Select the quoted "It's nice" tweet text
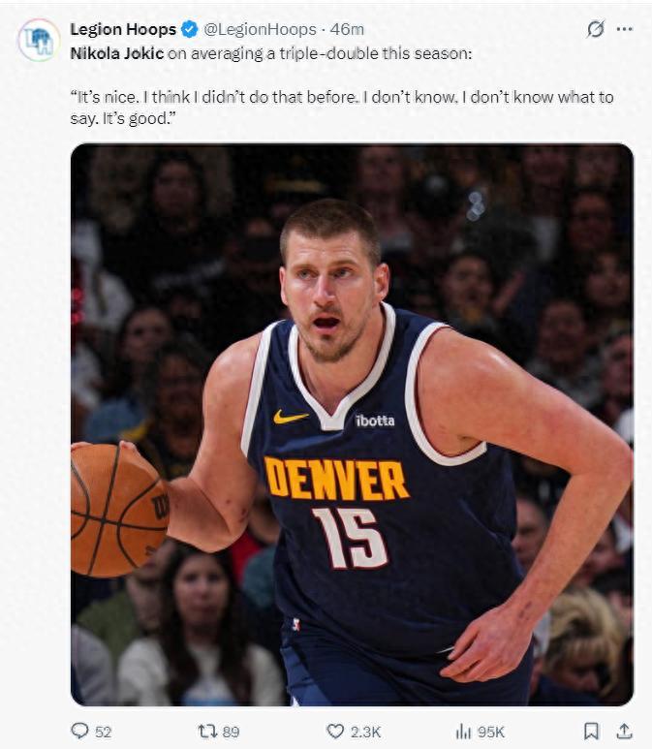 point(342,108)
